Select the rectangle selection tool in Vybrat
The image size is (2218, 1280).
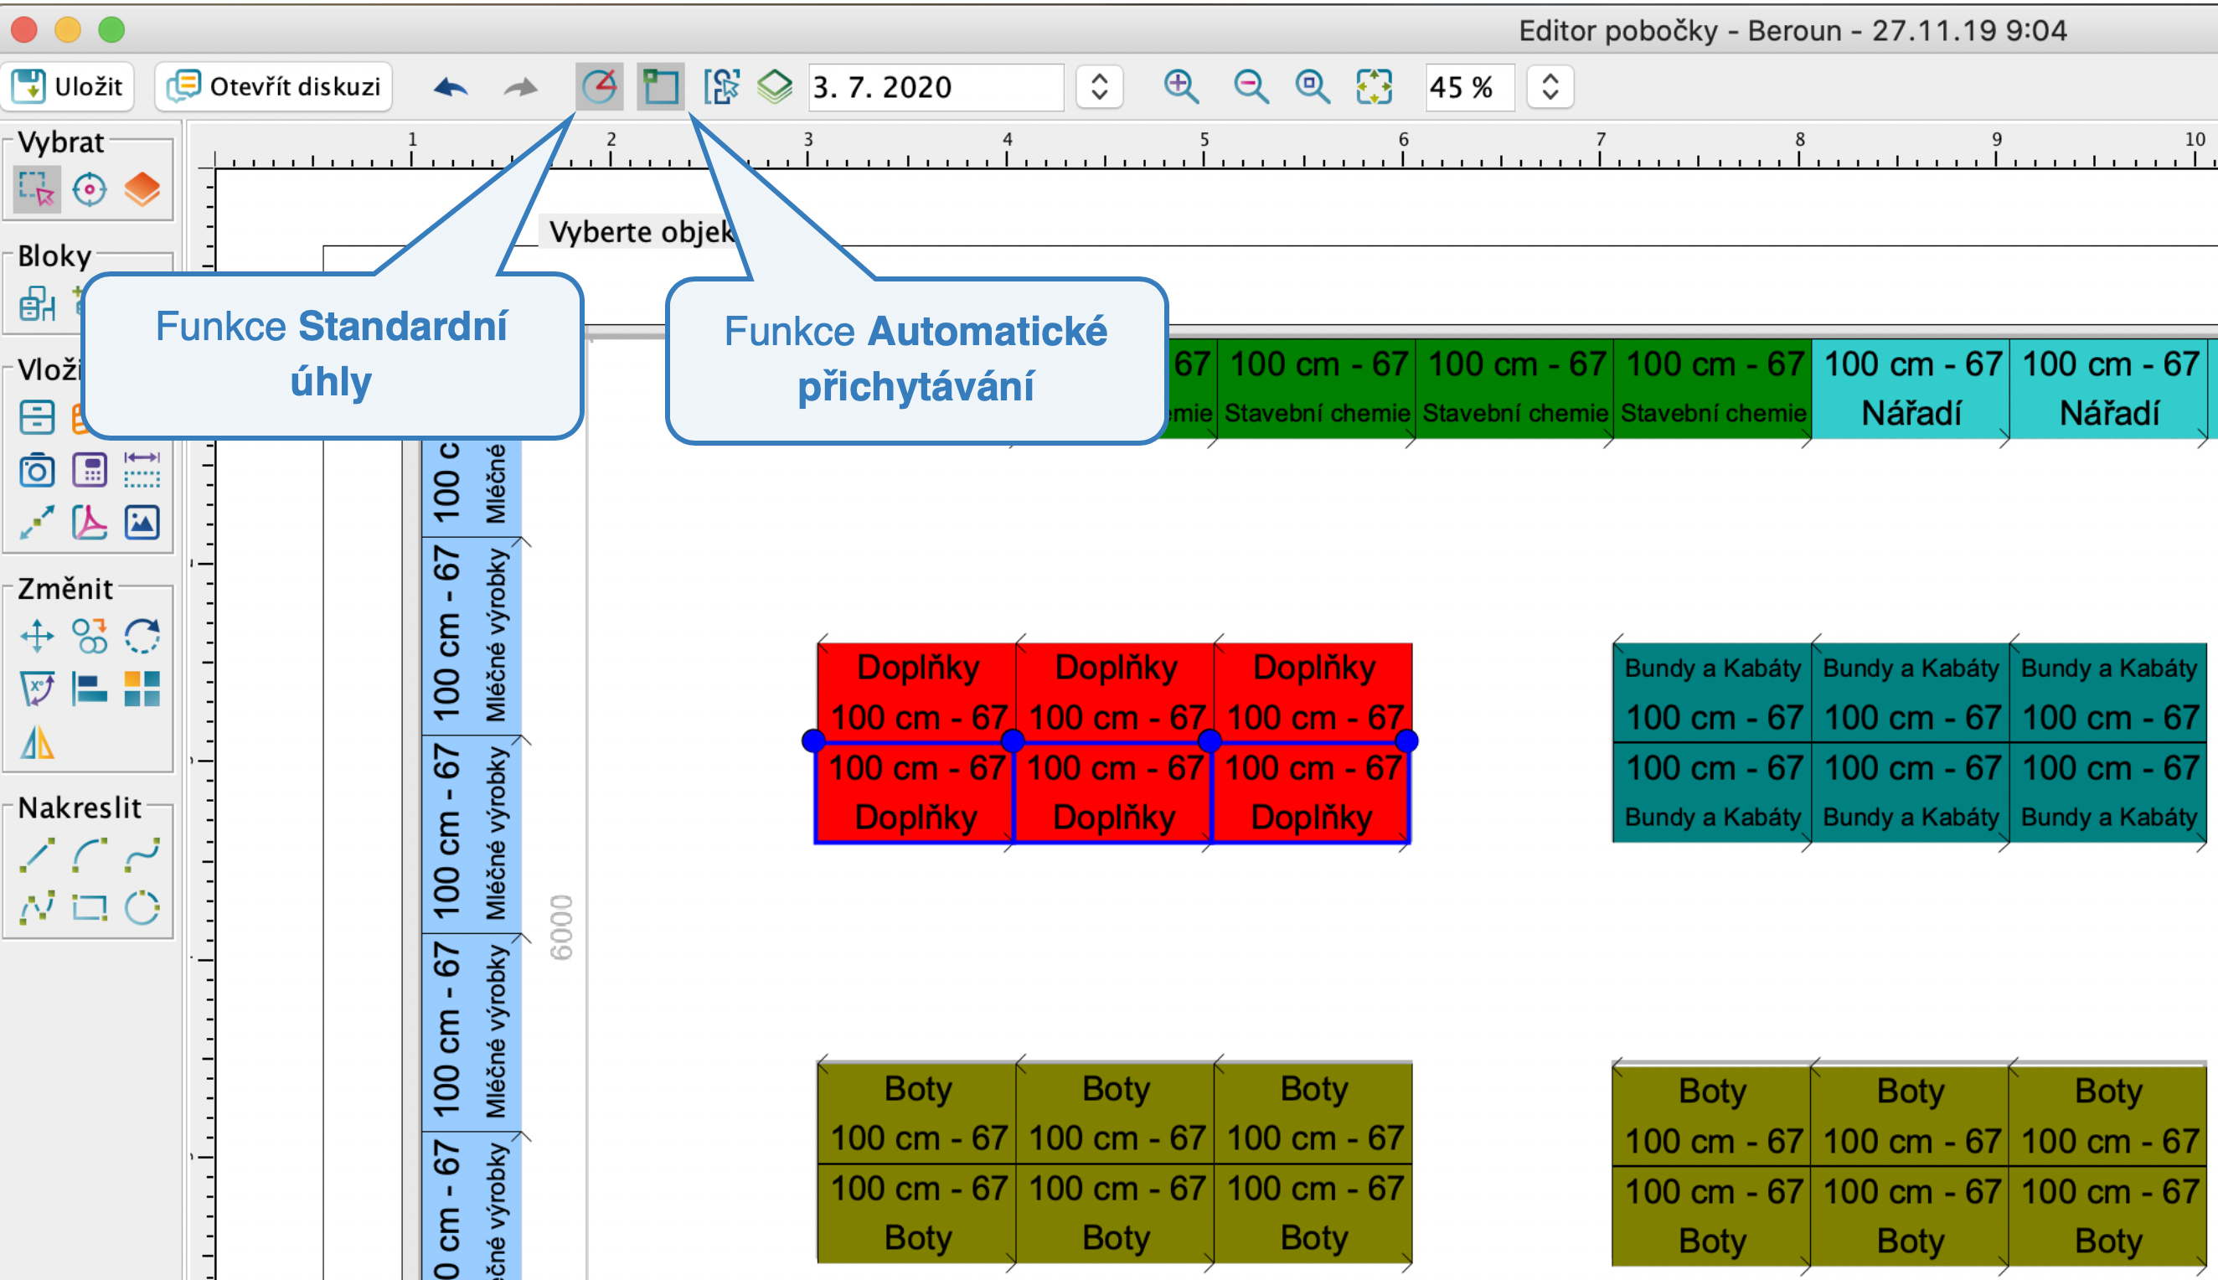click(37, 189)
